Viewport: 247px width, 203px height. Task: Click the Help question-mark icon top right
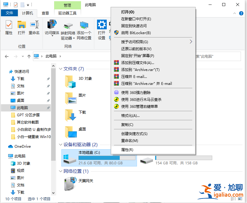pos(241,13)
